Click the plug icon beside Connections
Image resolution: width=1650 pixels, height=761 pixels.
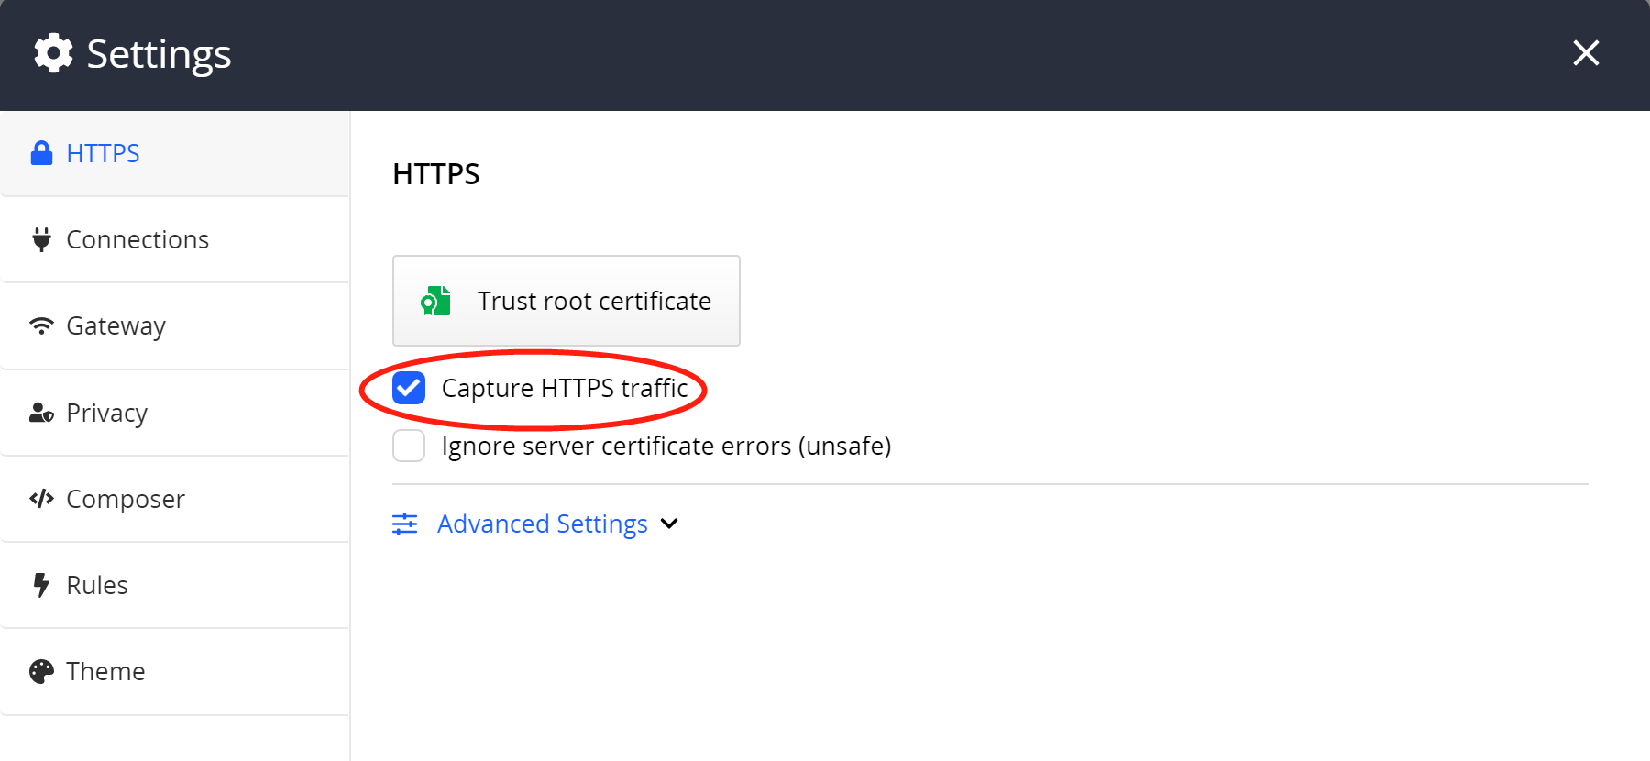point(41,239)
